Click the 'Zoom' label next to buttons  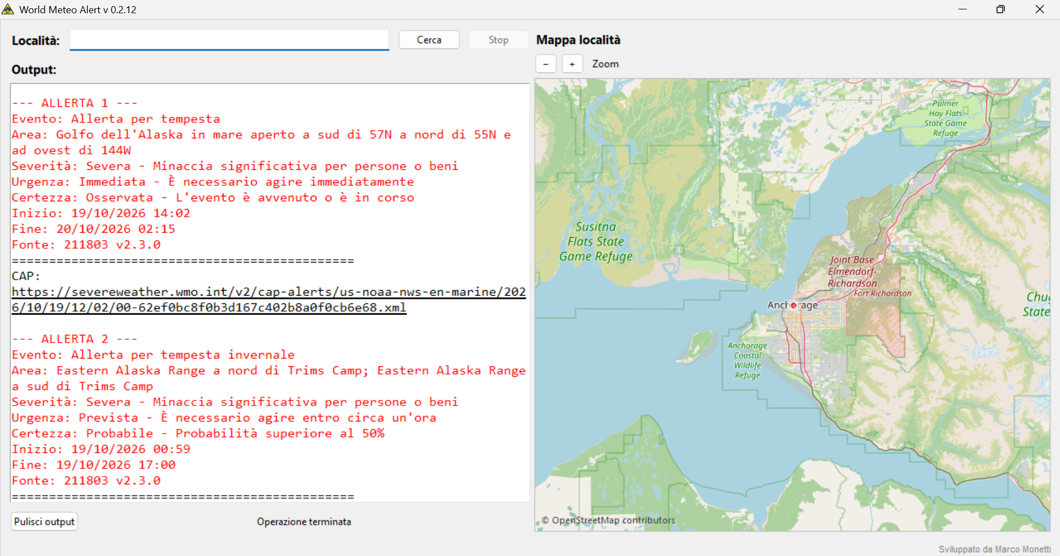click(605, 64)
